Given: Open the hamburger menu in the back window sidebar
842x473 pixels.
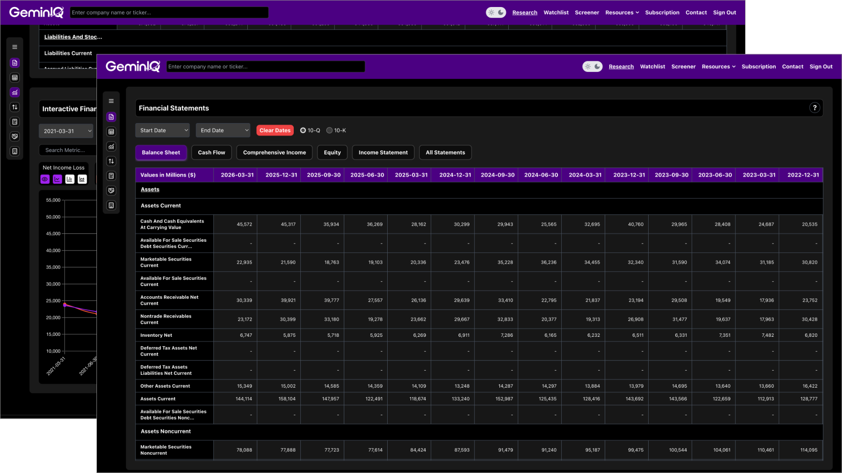Looking at the screenshot, I should tap(15, 47).
